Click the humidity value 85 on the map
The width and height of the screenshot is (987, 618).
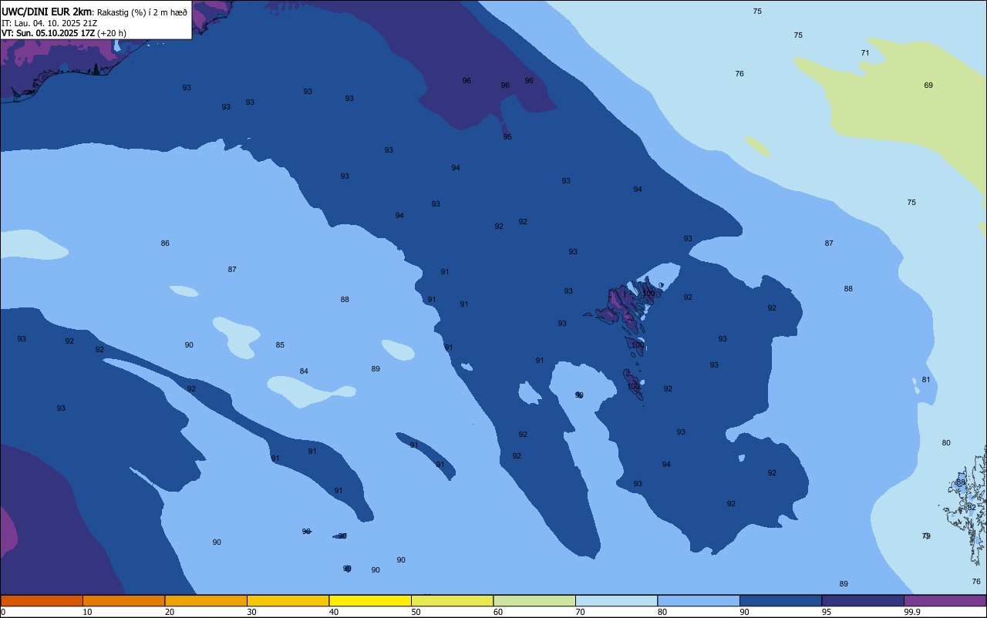(x=280, y=345)
